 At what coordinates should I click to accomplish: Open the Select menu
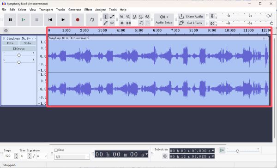tap(22, 10)
